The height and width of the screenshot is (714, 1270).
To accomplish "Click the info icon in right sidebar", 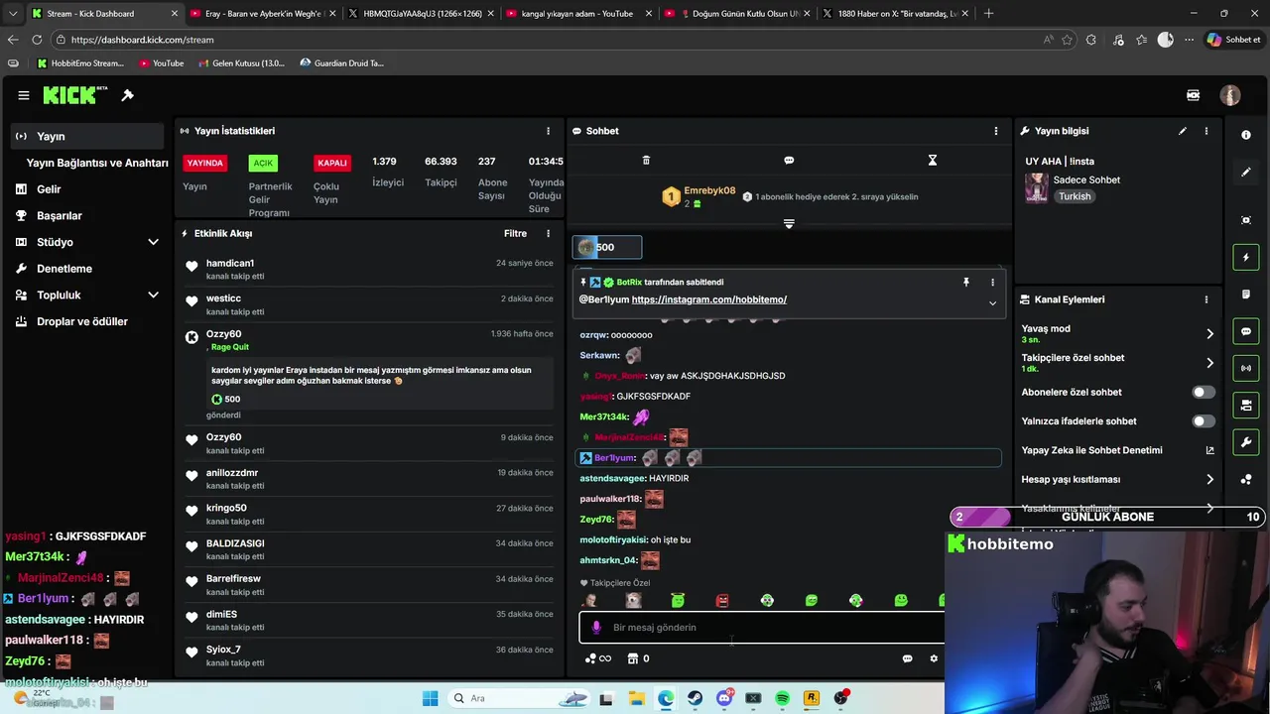I will [1246, 135].
